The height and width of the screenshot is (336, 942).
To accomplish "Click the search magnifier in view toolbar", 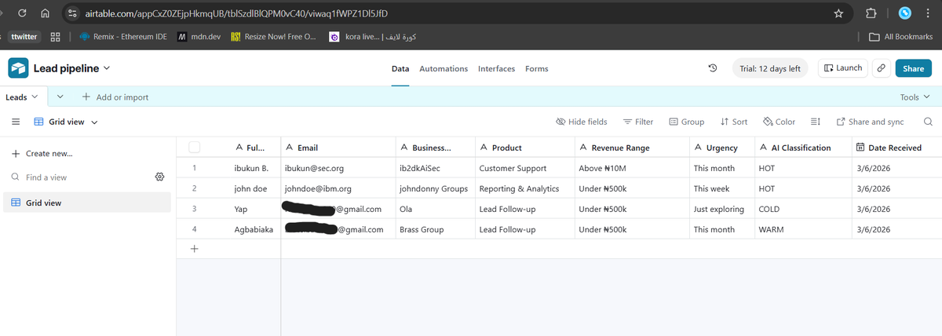I will [x=928, y=122].
